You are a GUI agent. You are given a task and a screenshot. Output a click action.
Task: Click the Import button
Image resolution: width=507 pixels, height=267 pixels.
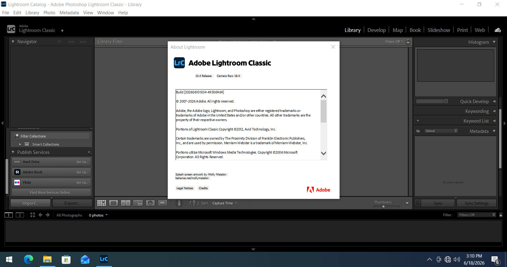tap(30, 203)
